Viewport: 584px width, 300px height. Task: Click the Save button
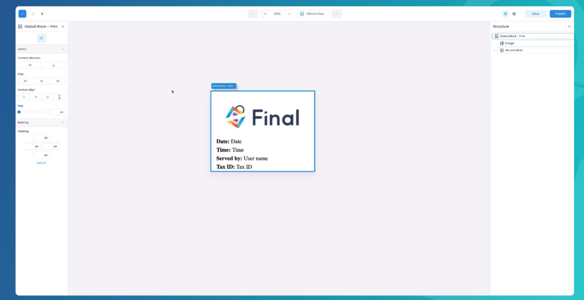[535, 14]
